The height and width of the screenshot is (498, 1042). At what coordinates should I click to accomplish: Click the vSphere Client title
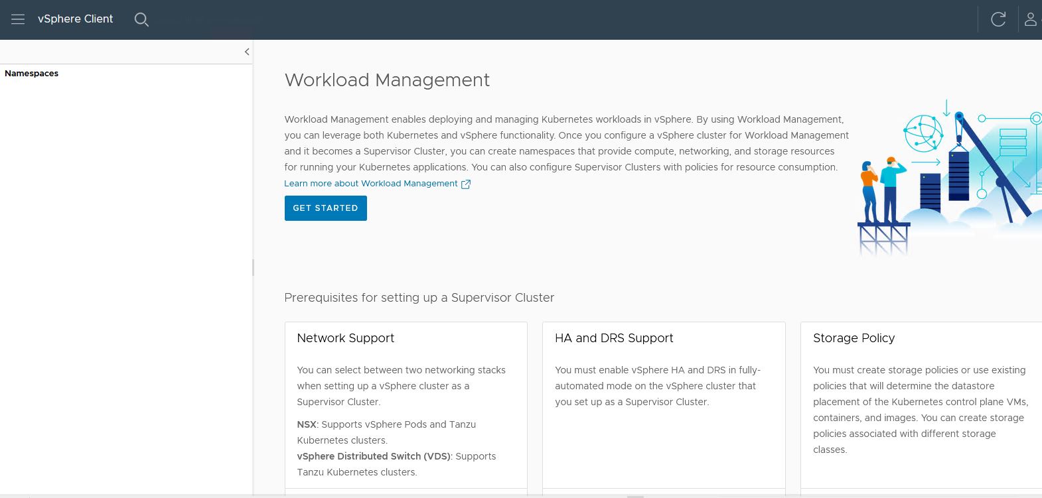(75, 19)
